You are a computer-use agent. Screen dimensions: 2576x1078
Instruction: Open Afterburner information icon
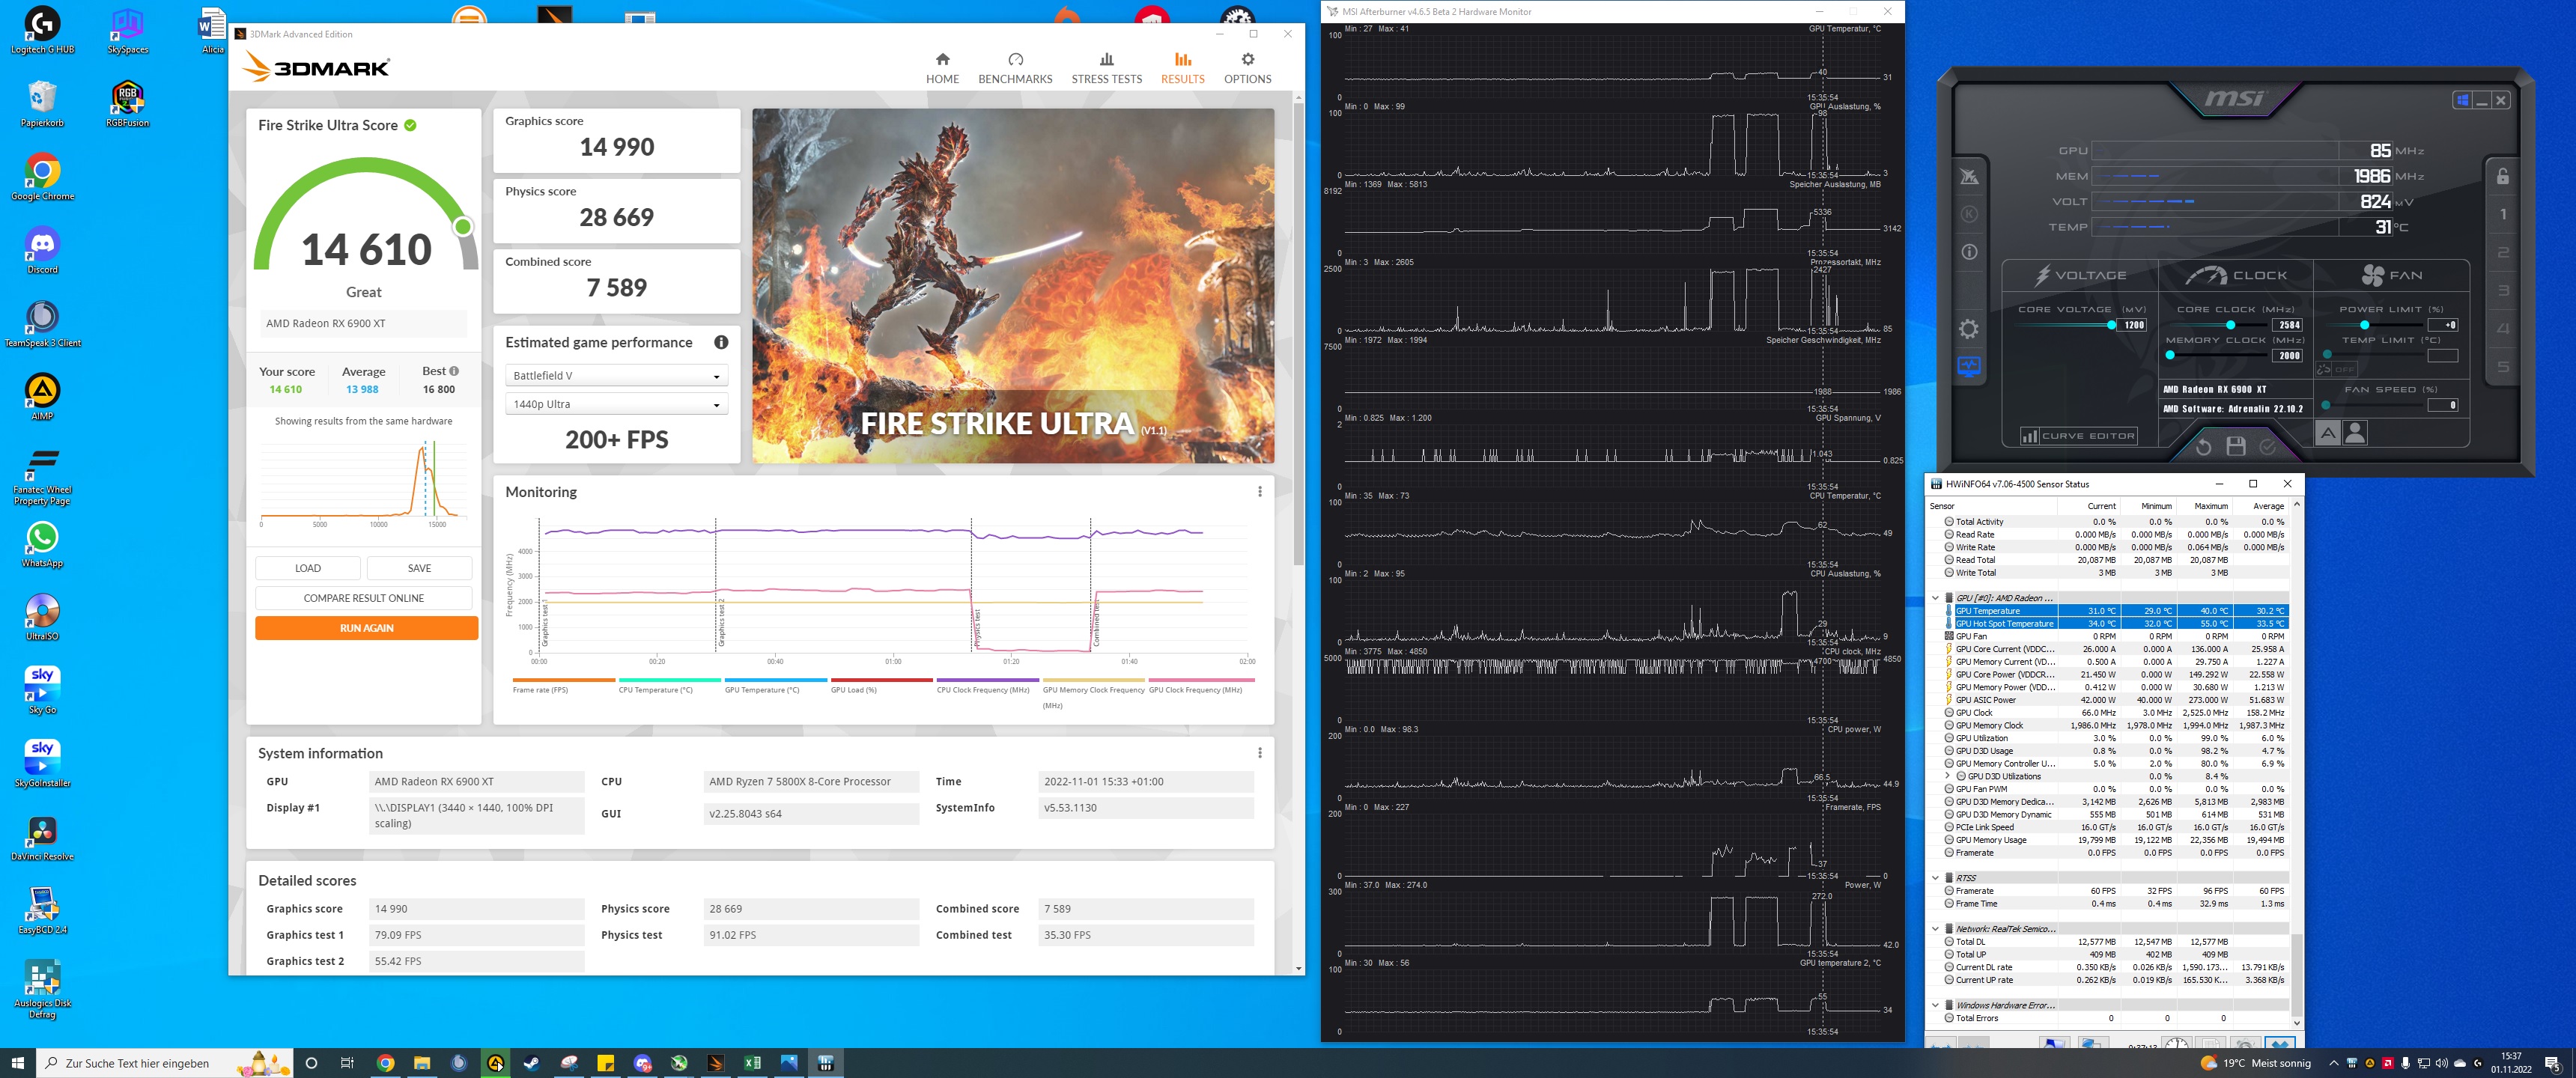pos(1969,252)
